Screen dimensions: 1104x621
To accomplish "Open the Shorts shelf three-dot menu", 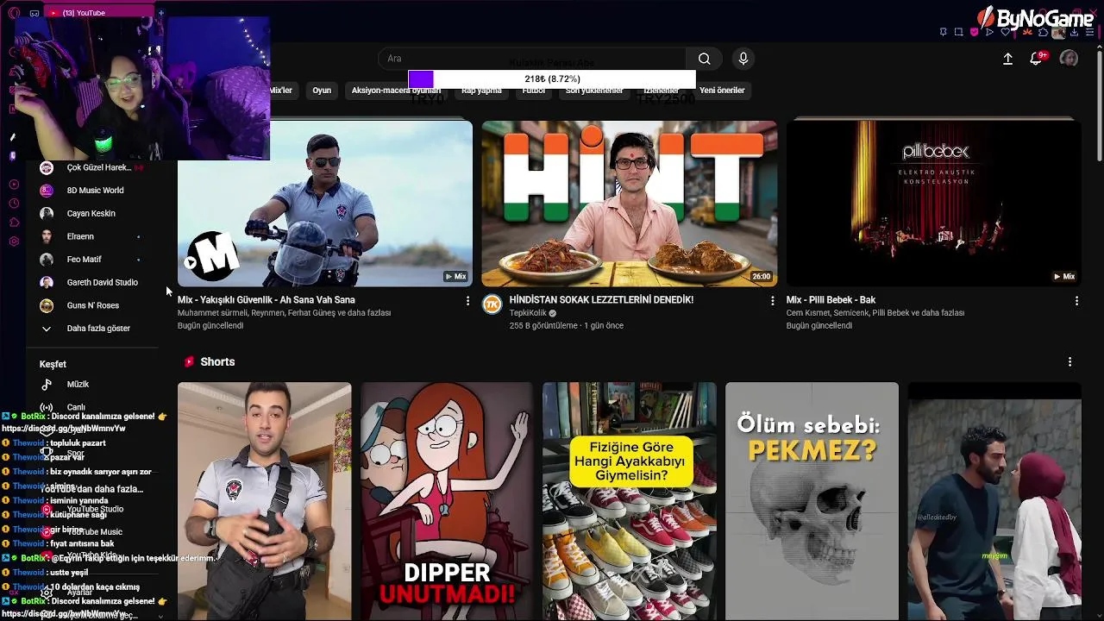I will click(1069, 361).
